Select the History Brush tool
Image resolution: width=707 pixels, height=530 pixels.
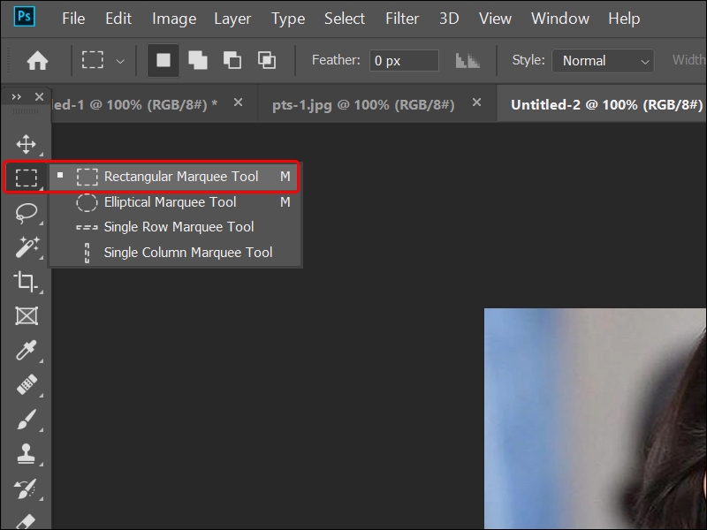click(27, 488)
